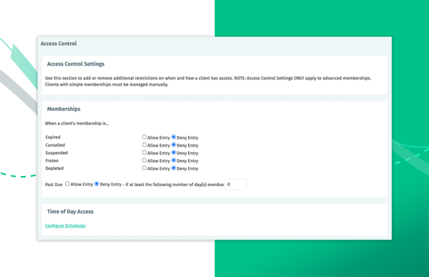Select Deny Entry for Expired memberships

[x=174, y=137]
